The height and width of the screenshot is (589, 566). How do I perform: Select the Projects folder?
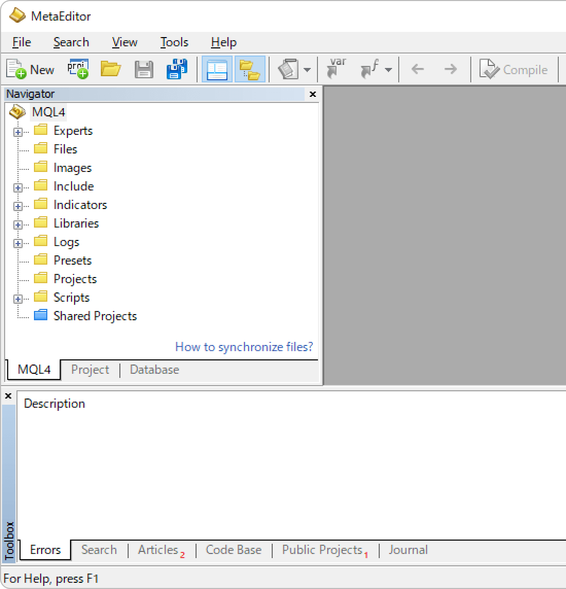click(75, 279)
